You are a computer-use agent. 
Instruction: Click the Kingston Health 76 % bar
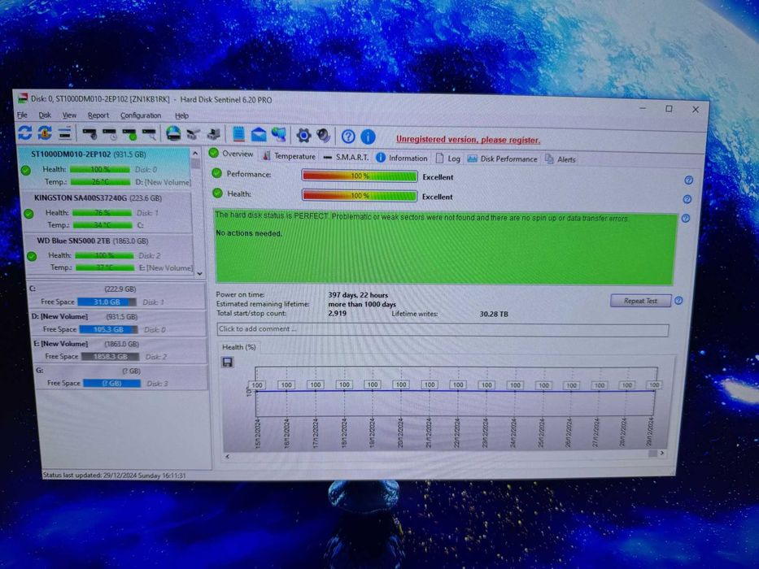tap(102, 212)
